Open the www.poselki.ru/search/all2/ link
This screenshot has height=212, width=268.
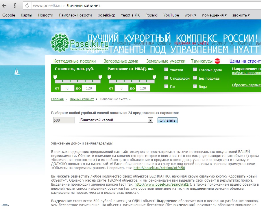pyautogui.click(x=162, y=184)
